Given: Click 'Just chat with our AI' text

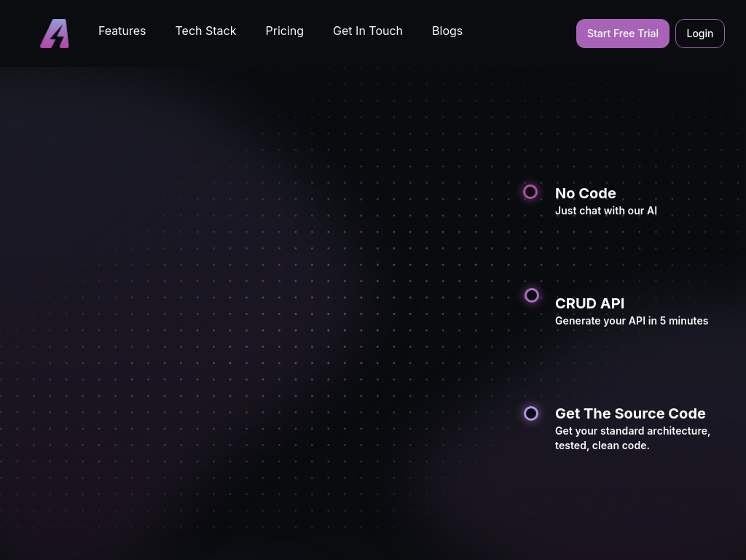Looking at the screenshot, I should coord(606,211).
